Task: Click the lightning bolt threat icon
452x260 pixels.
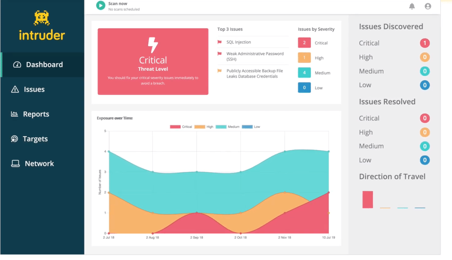Action: (153, 45)
